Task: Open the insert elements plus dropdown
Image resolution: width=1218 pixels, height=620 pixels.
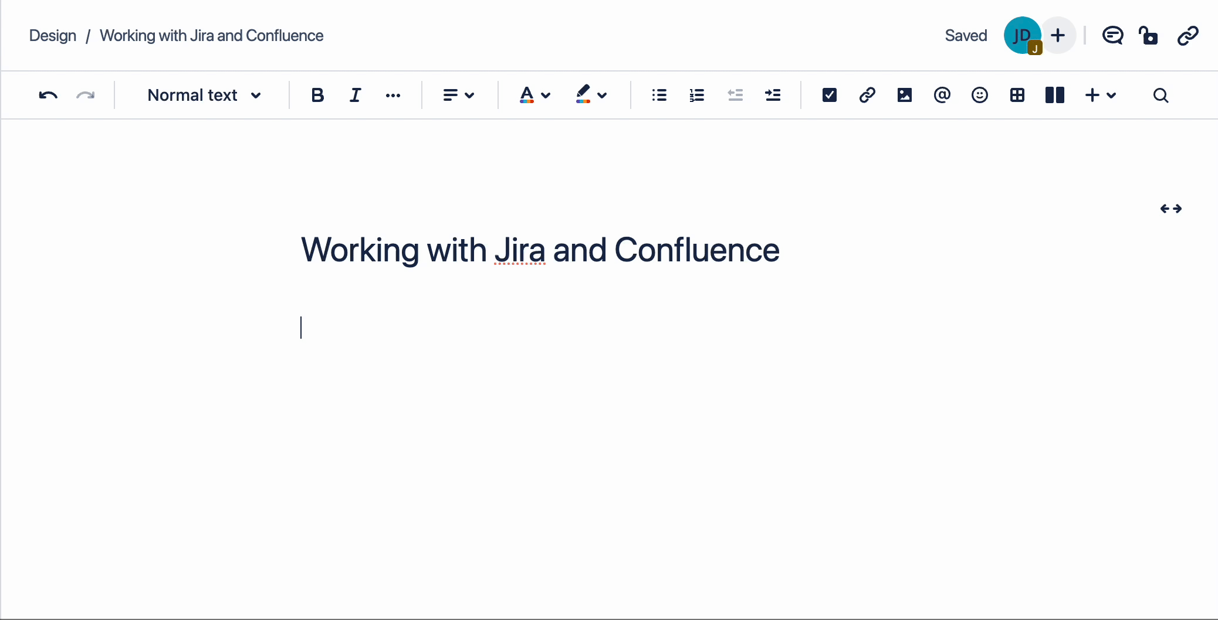Action: click(1100, 95)
